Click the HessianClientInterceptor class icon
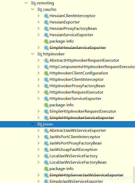135x183 pixels. coord(46,16)
